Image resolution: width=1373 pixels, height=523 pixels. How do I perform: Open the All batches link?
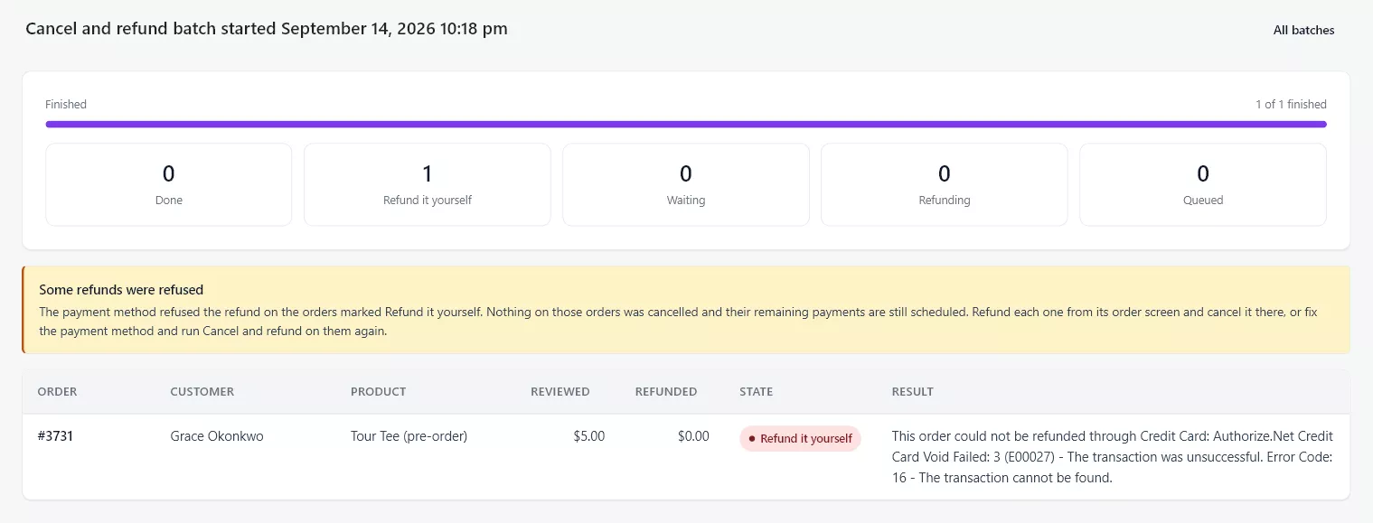1303,30
